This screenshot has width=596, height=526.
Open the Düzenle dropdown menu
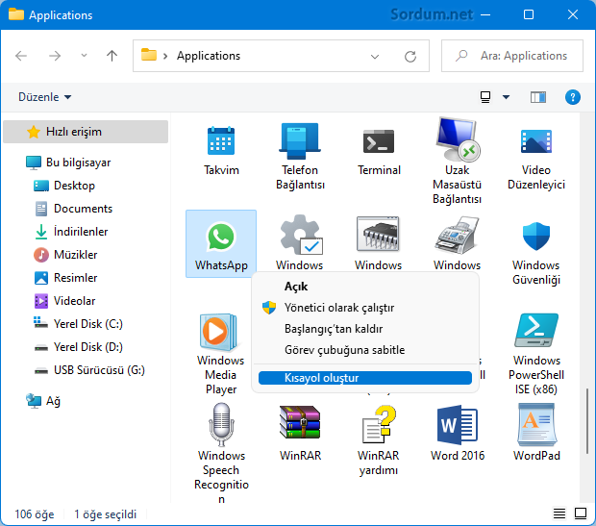(44, 97)
